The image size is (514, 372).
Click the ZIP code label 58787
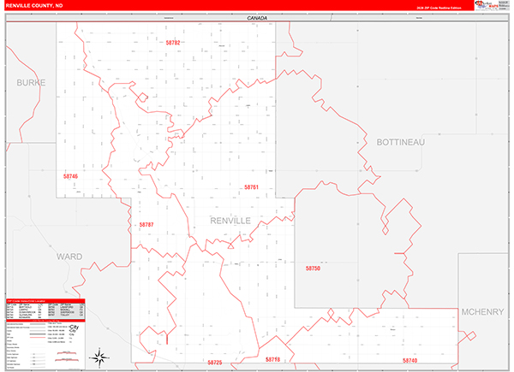click(146, 225)
